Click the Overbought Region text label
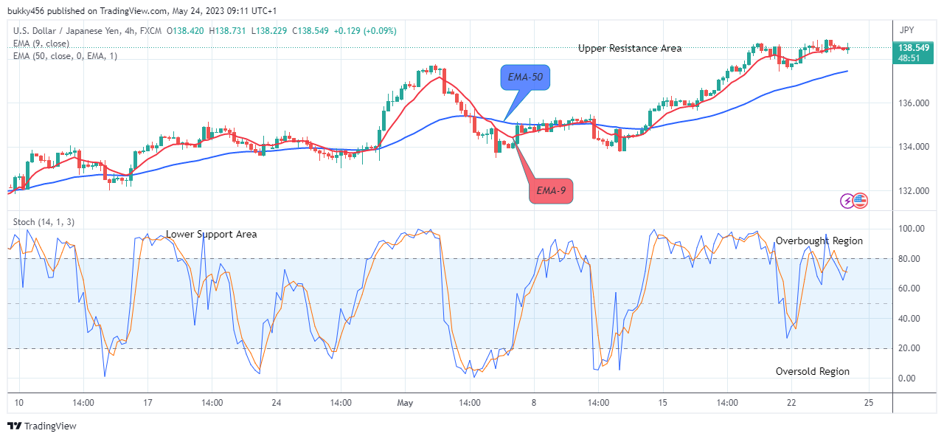Viewport: 944px width, 439px height. 819,241
